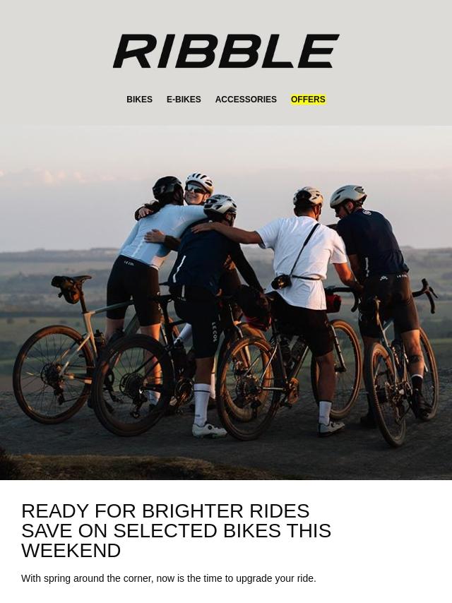Click the black helmet of the hugging rider
The height and width of the screenshot is (603, 452).
[167, 187]
